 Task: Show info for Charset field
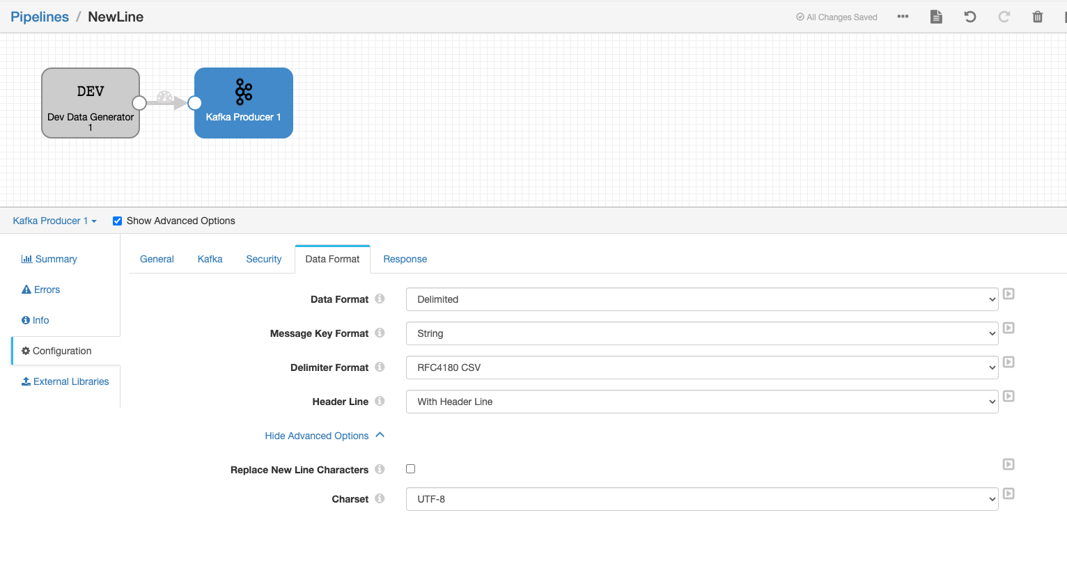click(x=380, y=498)
